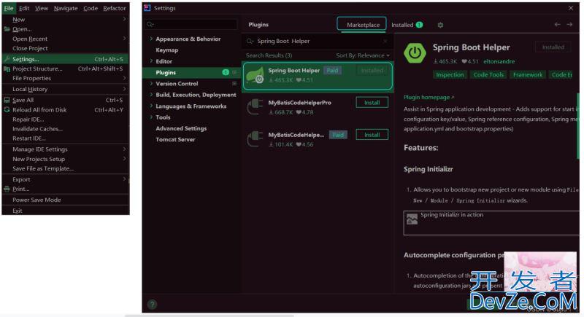This screenshot has height=317, width=584.
Task: Click the Plugins row project-level icon
Action: pos(234,72)
